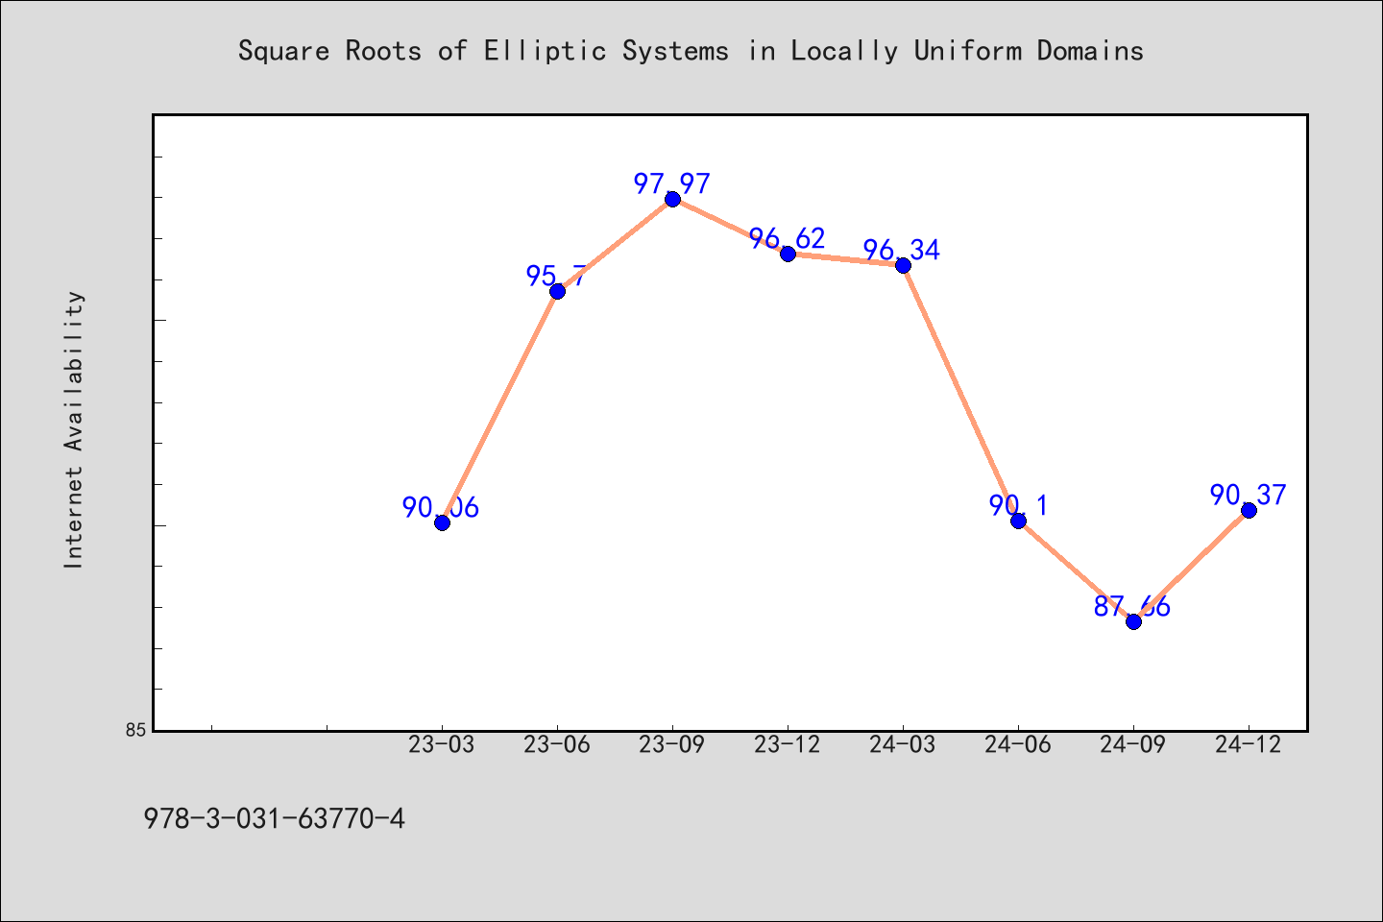This screenshot has height=922, width=1383.
Task: Click the Internet Availability axis label
Action: tap(74, 429)
